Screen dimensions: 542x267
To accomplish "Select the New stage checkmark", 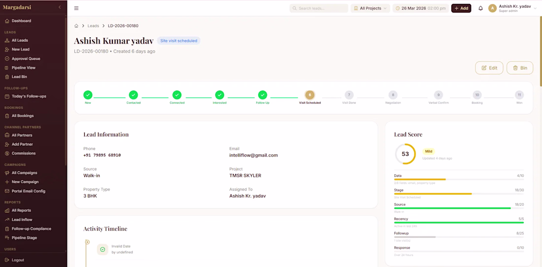I will pyautogui.click(x=88, y=95).
